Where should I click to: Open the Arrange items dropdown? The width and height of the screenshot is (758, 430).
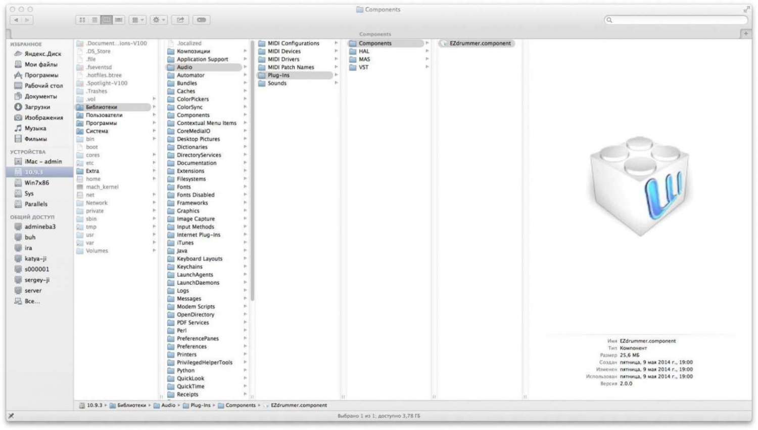click(x=137, y=20)
